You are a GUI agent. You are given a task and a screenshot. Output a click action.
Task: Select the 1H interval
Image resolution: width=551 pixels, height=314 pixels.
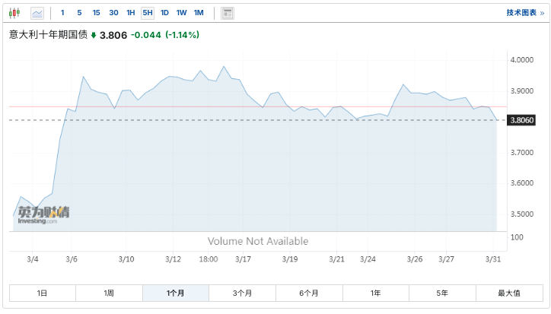pos(131,13)
